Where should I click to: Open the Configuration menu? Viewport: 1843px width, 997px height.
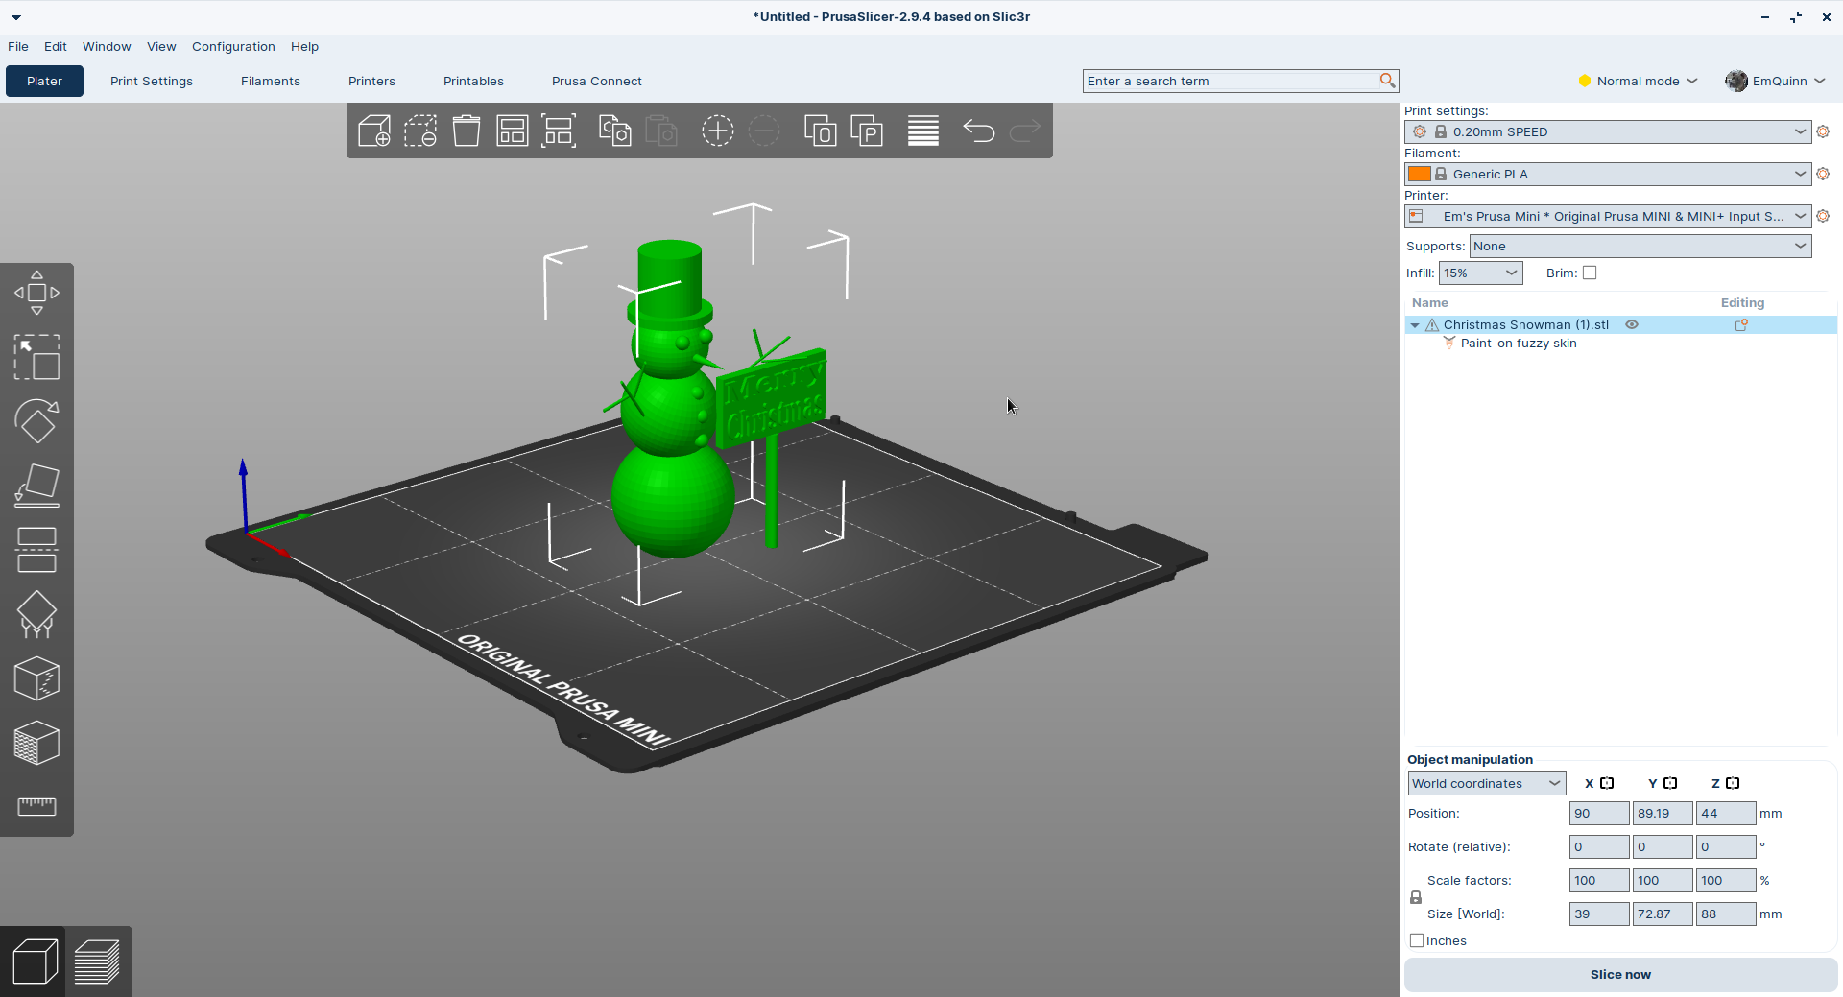(x=233, y=46)
